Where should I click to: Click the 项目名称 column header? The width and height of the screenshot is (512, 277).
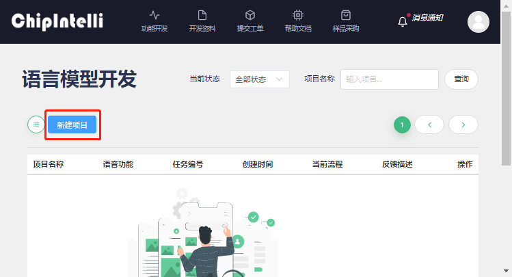click(x=49, y=164)
